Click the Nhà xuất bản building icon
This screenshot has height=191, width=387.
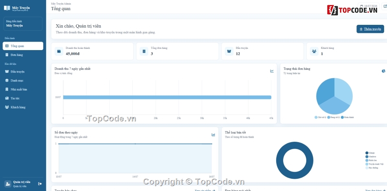pyautogui.click(x=7, y=89)
